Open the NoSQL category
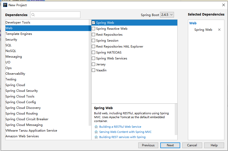The width and height of the screenshot is (228, 151). (x=47, y=51)
